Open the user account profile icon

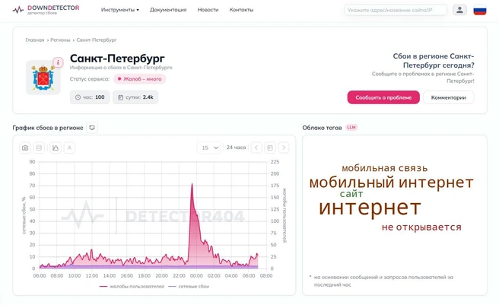coord(459,10)
